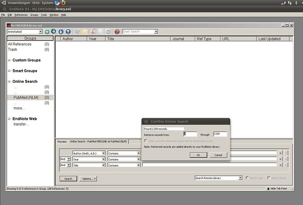Click Cancel in Confirm Online Search dialog
Viewport: 303px width, 205px height.
click(218, 155)
